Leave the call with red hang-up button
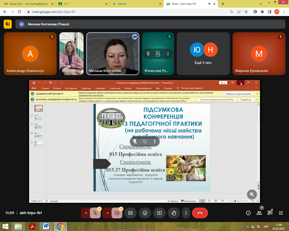 pos(200,213)
